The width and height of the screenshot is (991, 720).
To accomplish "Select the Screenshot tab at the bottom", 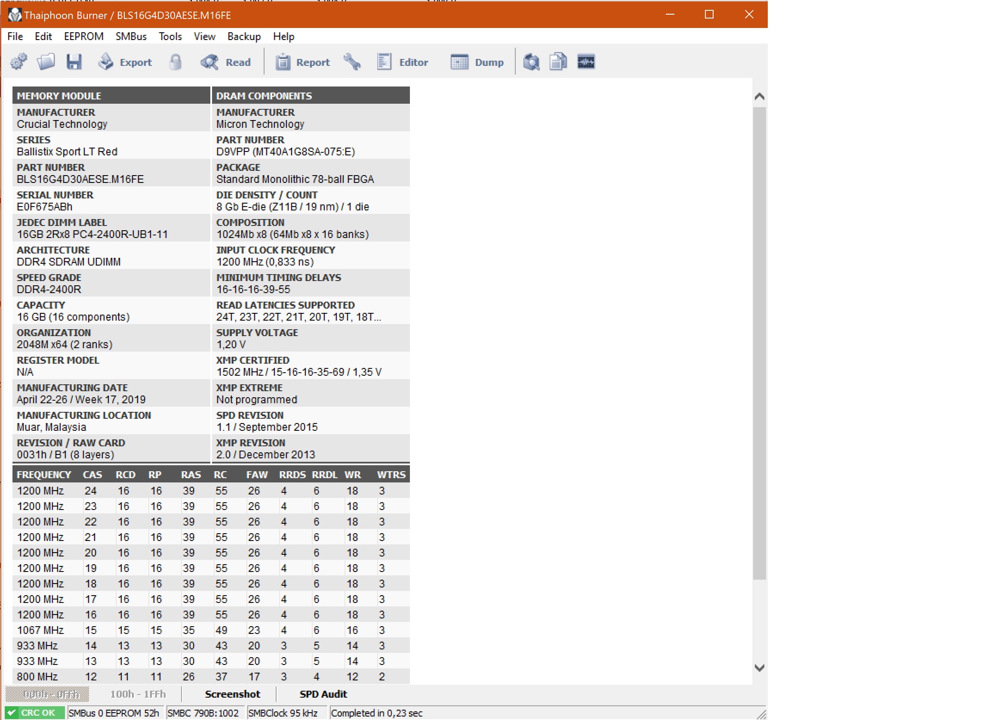I will (x=232, y=694).
